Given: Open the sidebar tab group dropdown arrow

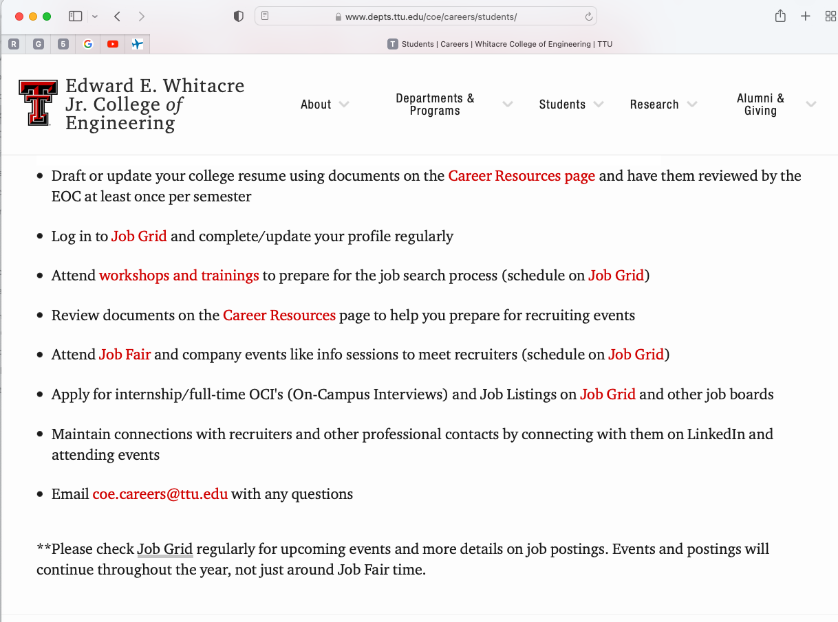Looking at the screenshot, I should 95,16.
